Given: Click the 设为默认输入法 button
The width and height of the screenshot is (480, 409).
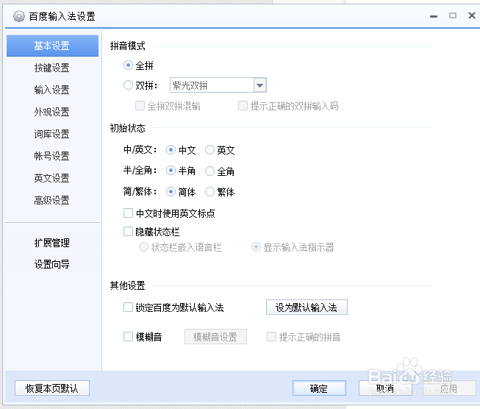Looking at the screenshot, I should coord(307,307).
